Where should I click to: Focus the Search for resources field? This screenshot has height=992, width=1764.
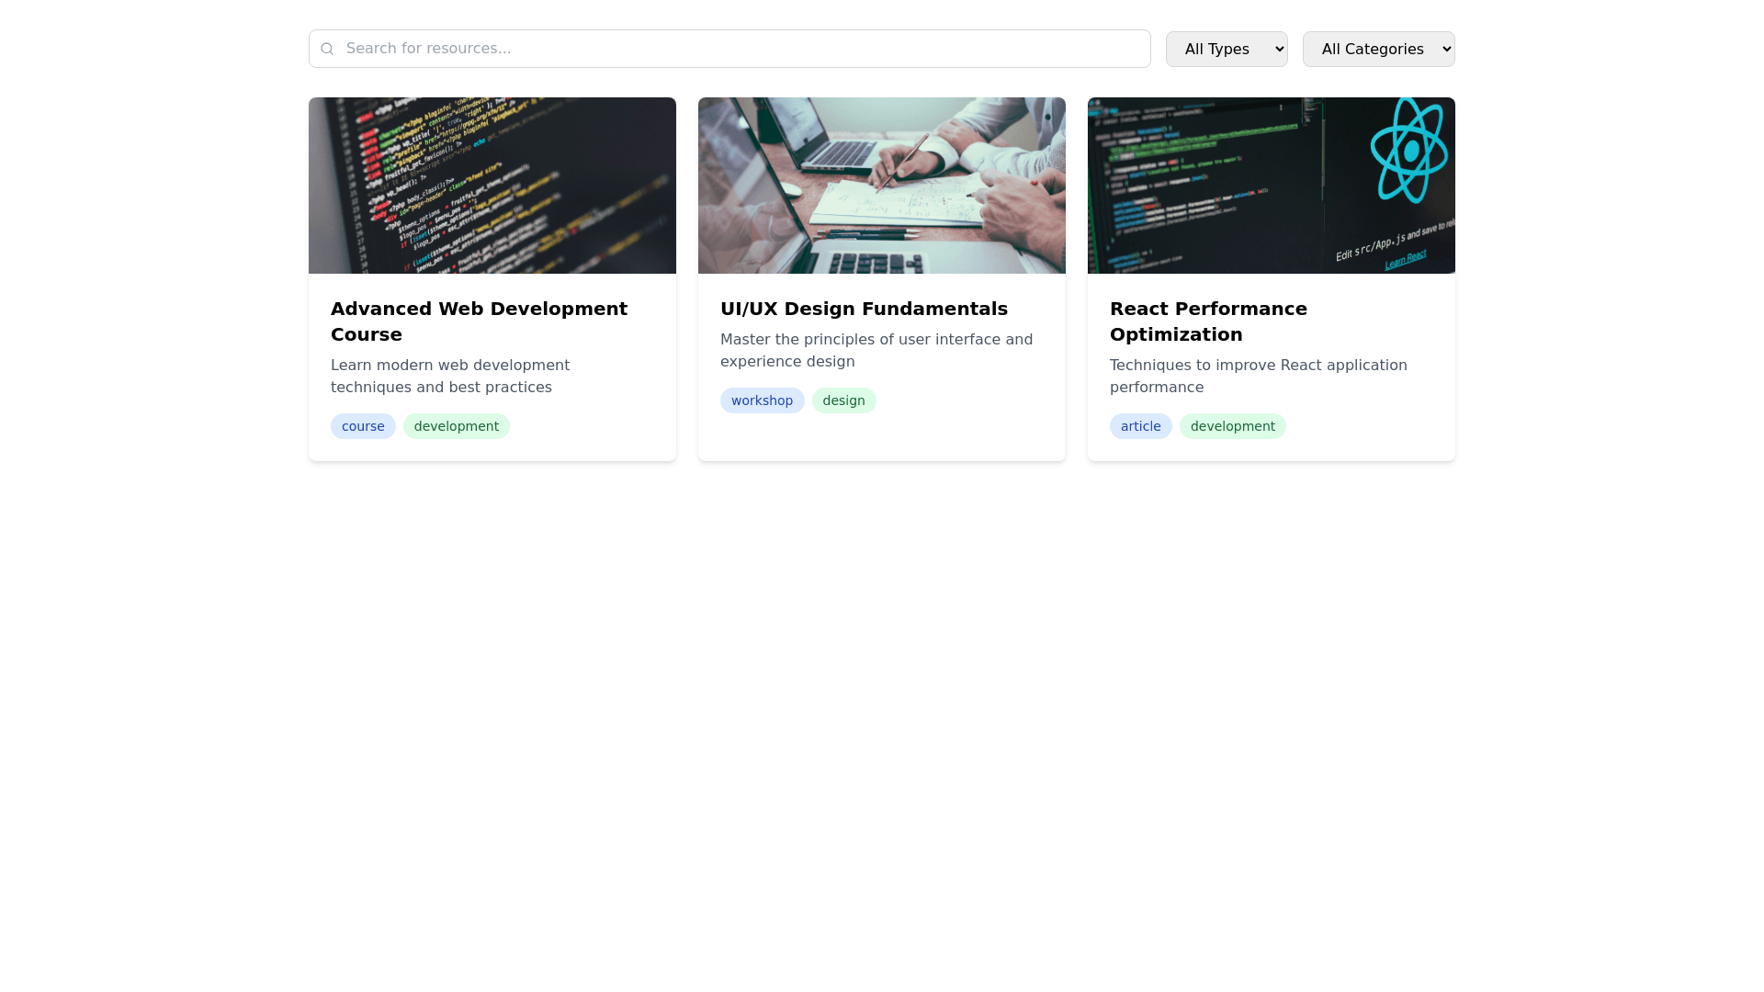(735, 49)
